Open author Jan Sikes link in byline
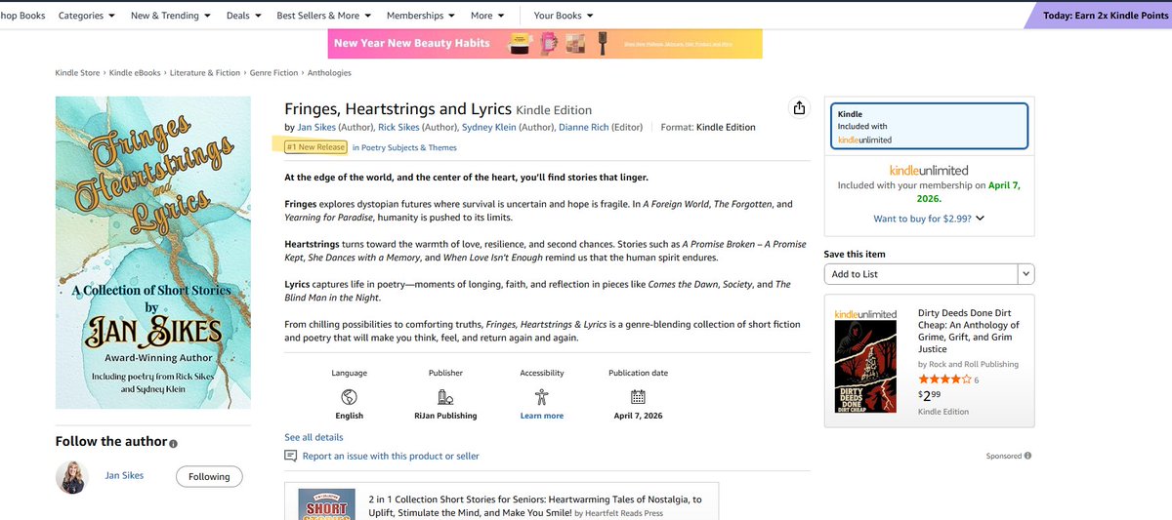 click(x=316, y=127)
